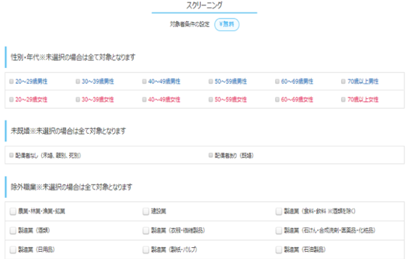Toggle the 70歳以上男性 checkbox
Image resolution: width=407 pixels, height=259 pixels.
point(343,81)
